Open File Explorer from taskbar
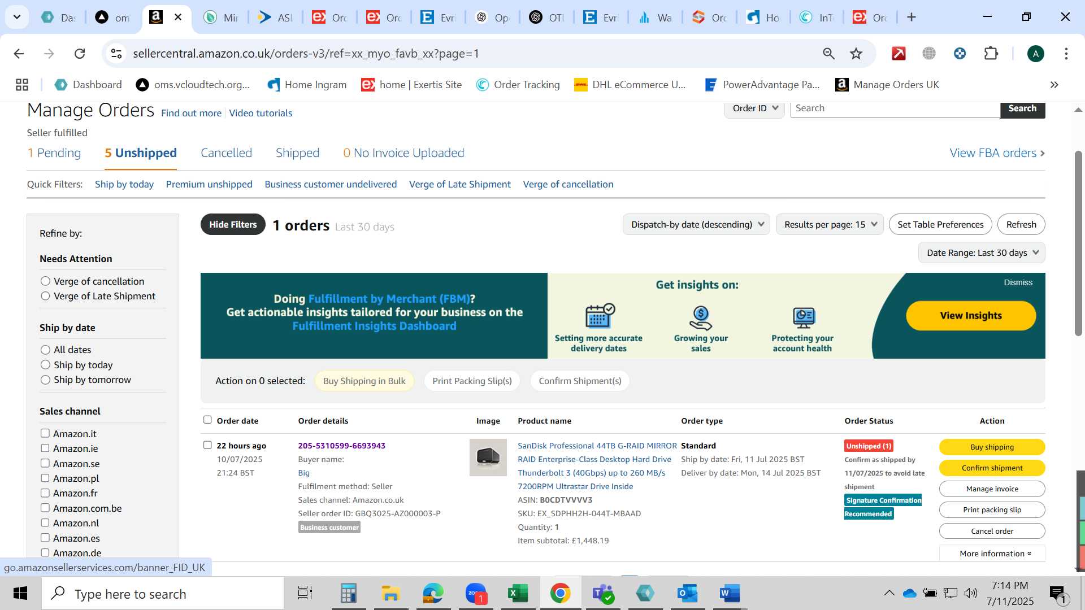1085x610 pixels. [x=390, y=594]
